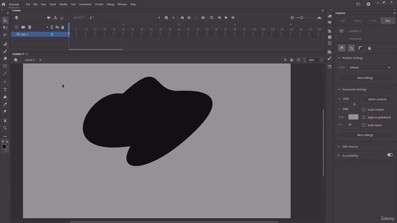
Task: Add a camera layer in Timeline
Action: 49,18
